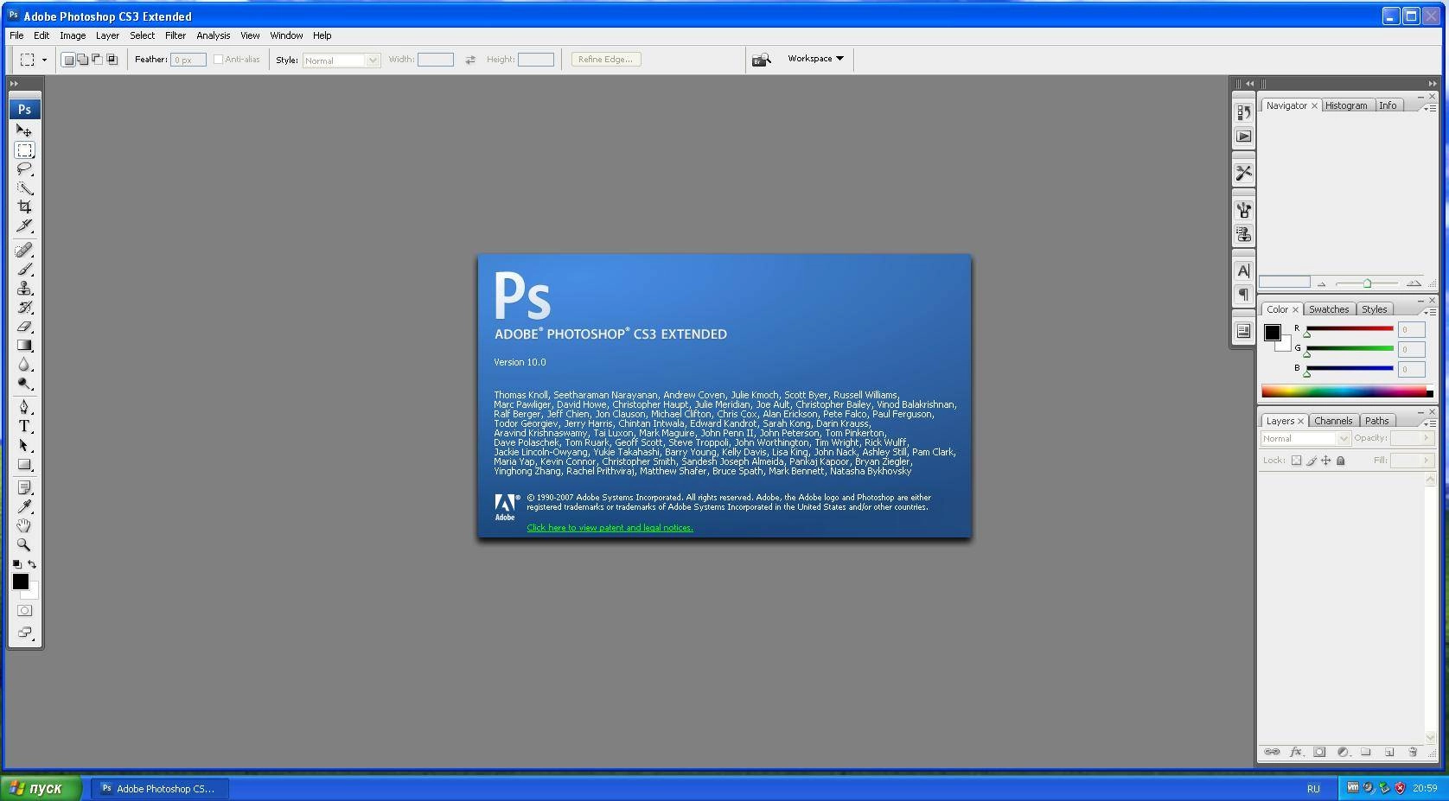Enable the Anti-alias checkbox
This screenshot has width=1449, height=801.
218,59
